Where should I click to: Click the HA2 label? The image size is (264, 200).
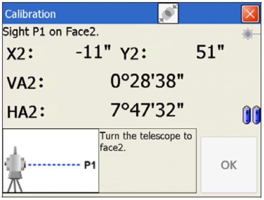click(25, 112)
